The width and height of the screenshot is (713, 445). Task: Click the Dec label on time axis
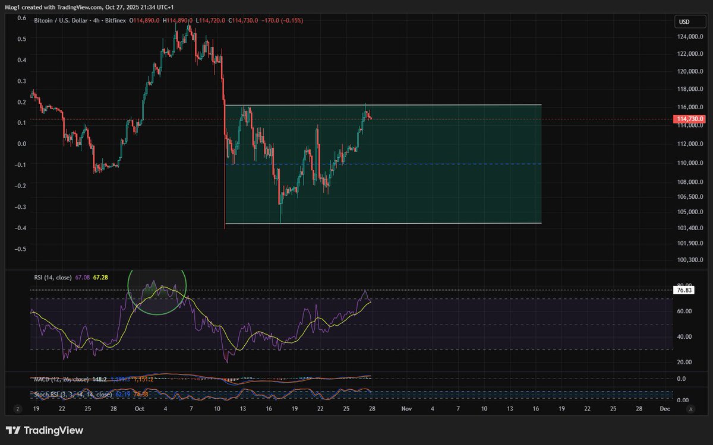[665, 409]
